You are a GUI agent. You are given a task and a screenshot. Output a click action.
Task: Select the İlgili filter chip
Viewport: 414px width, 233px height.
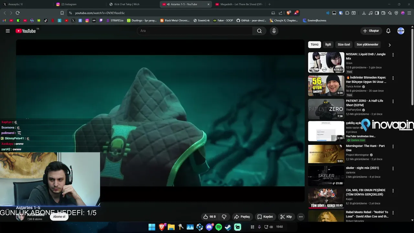[x=328, y=45]
